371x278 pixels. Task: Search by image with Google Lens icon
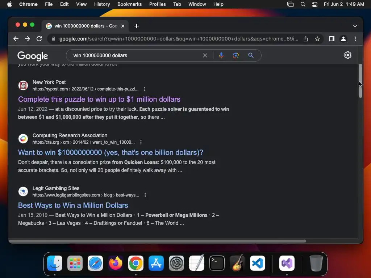coord(235,55)
